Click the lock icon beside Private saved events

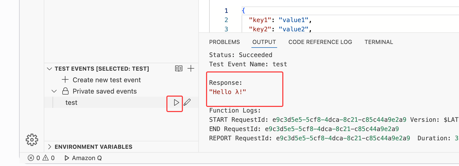pyautogui.click(x=65, y=91)
